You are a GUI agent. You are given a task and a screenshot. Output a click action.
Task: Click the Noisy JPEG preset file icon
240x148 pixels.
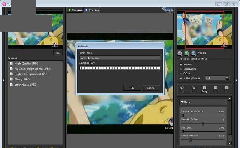[11, 79]
